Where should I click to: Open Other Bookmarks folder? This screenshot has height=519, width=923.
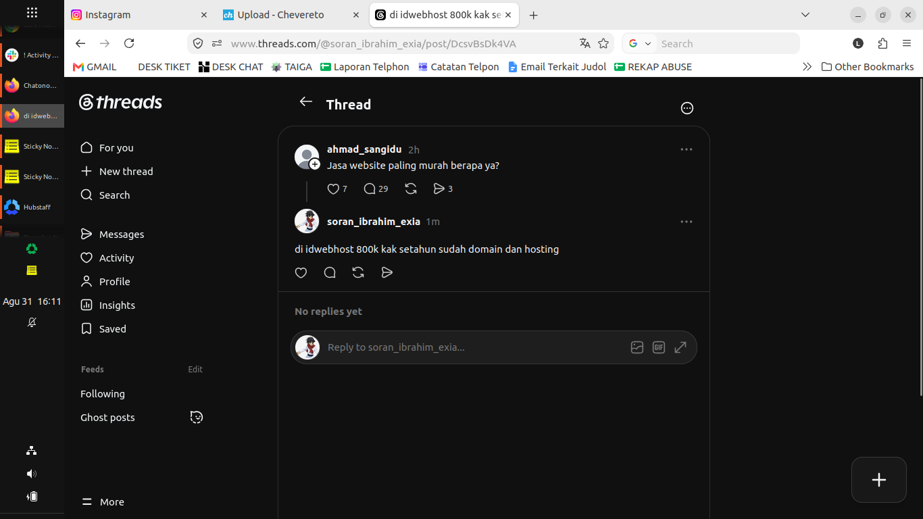[x=868, y=67]
